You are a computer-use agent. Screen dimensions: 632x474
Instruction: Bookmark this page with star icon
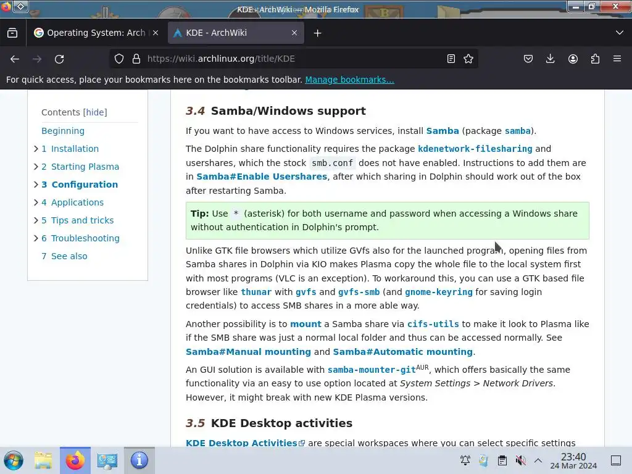tap(468, 59)
